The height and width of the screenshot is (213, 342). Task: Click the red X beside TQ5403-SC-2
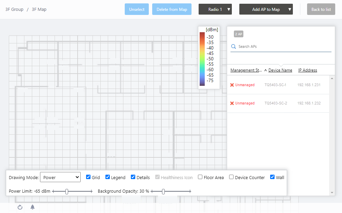pyautogui.click(x=232, y=103)
